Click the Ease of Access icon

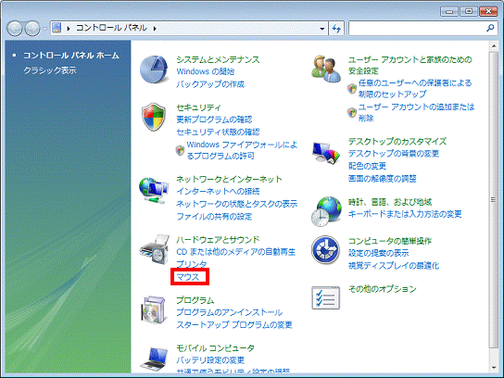(325, 250)
